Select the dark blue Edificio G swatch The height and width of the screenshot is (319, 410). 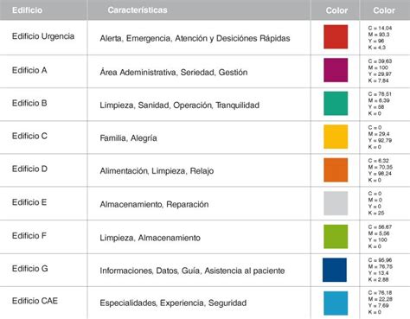point(335,270)
